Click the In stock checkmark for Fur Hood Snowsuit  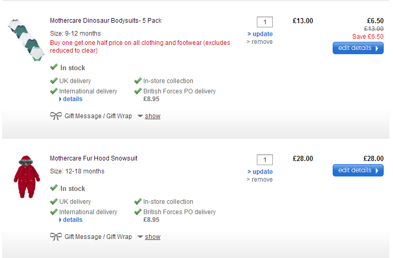(54, 188)
